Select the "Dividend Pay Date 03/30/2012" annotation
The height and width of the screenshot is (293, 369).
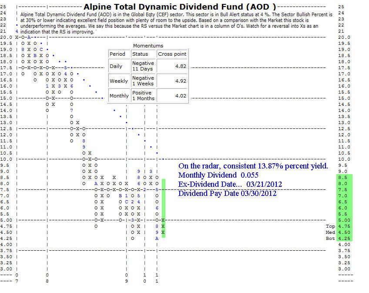tap(227, 193)
